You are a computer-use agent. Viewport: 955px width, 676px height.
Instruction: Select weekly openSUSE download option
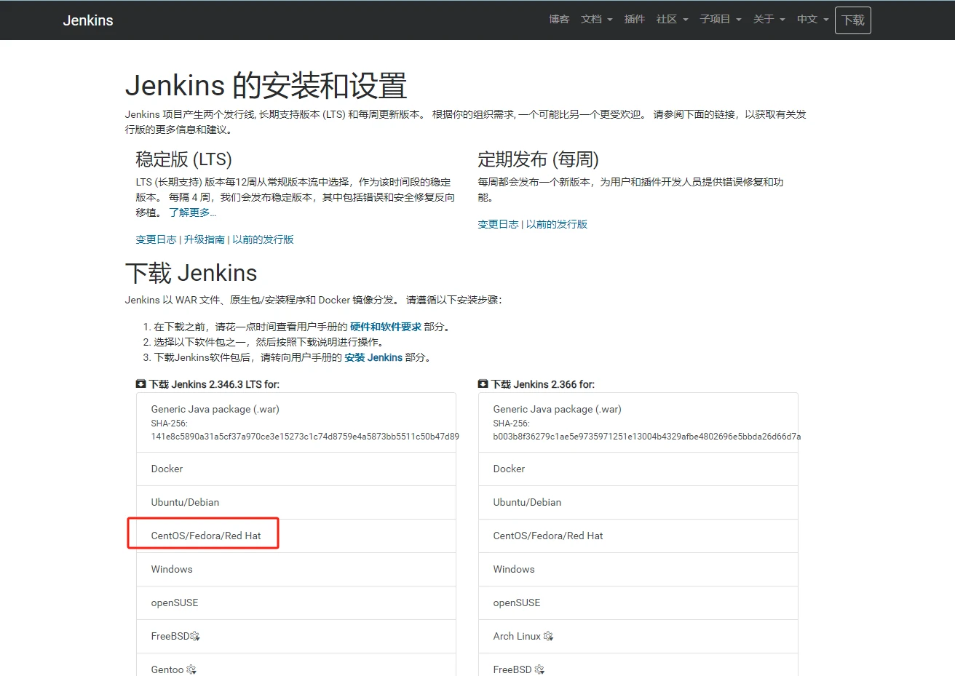tap(638, 603)
